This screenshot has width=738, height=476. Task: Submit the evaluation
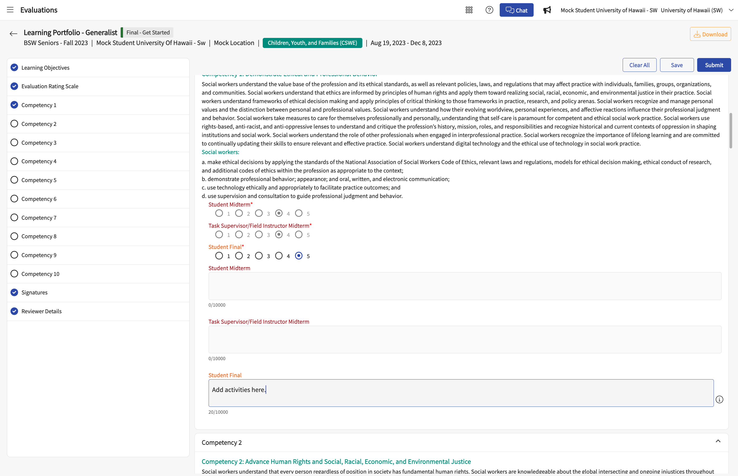714,65
